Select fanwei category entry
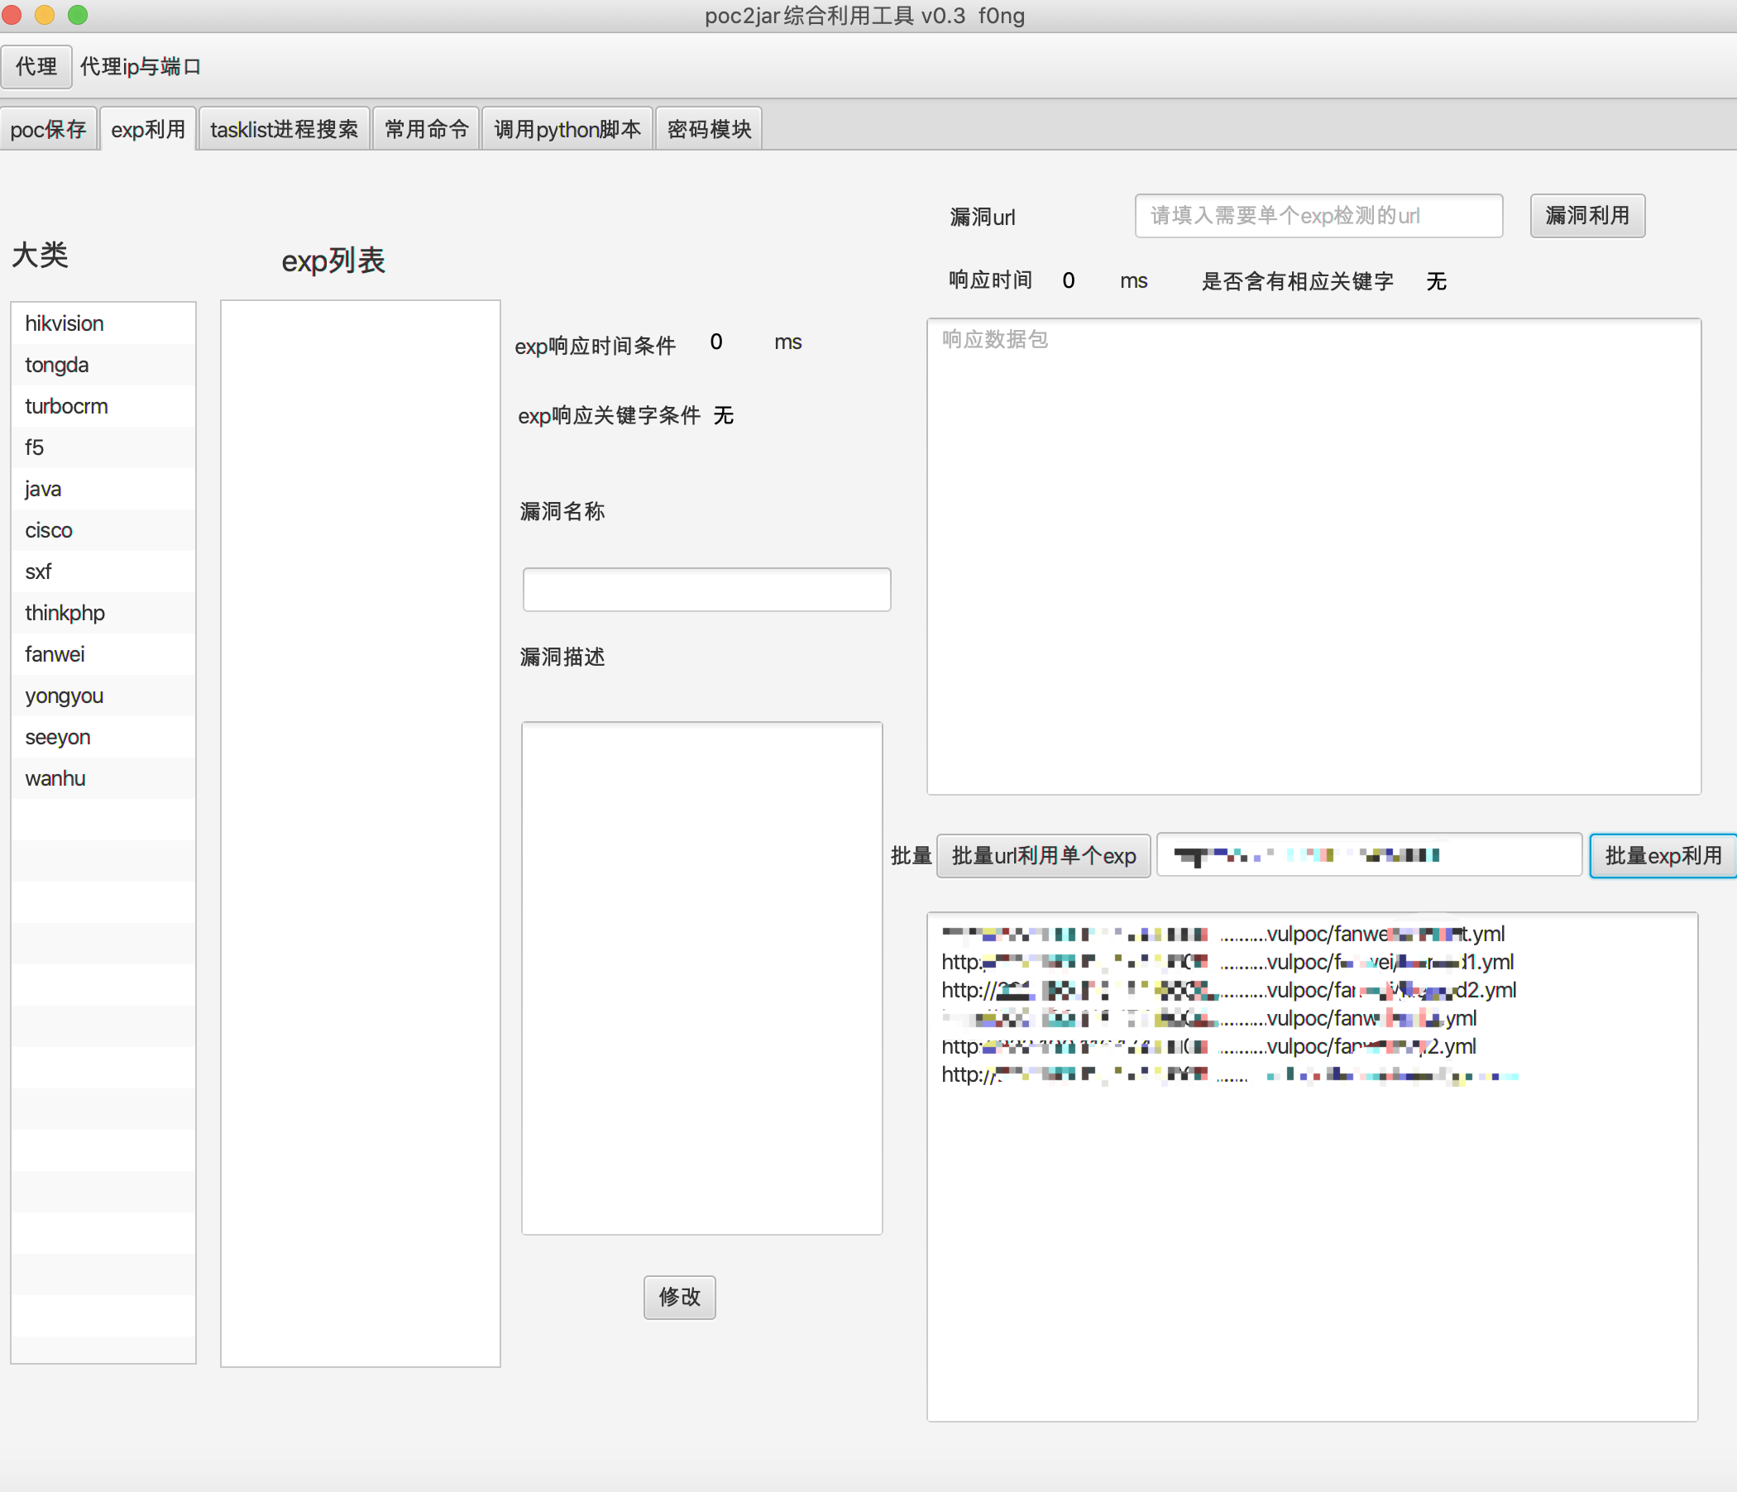Image resolution: width=1737 pixels, height=1492 pixels. tap(55, 655)
